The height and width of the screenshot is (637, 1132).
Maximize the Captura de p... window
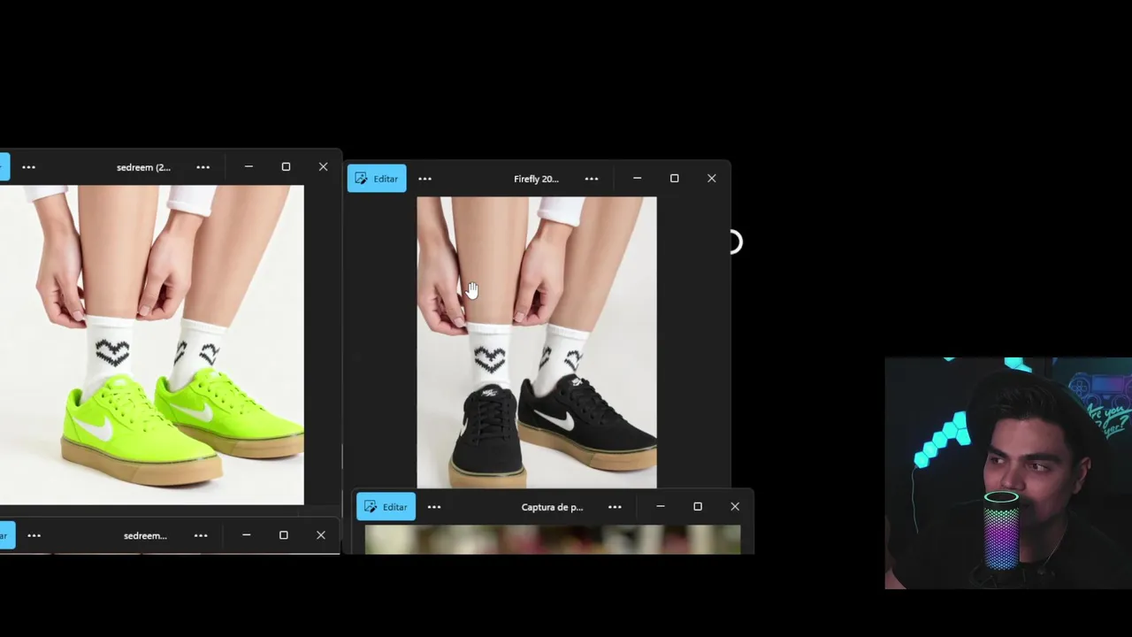click(x=697, y=506)
